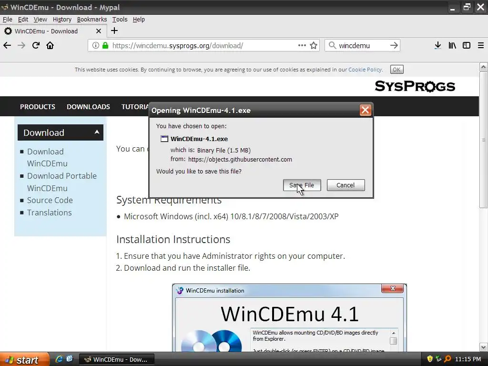The image size is (488, 366).
Task: Click the security shield tray icon
Action: pyautogui.click(x=430, y=359)
